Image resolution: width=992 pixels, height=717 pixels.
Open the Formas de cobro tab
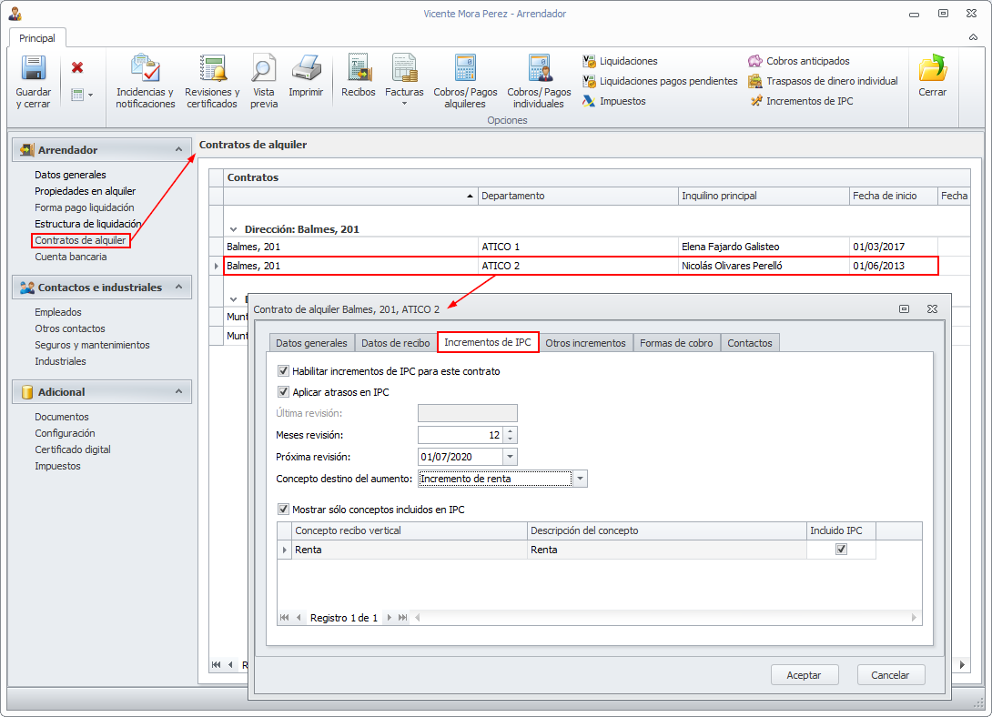click(676, 343)
